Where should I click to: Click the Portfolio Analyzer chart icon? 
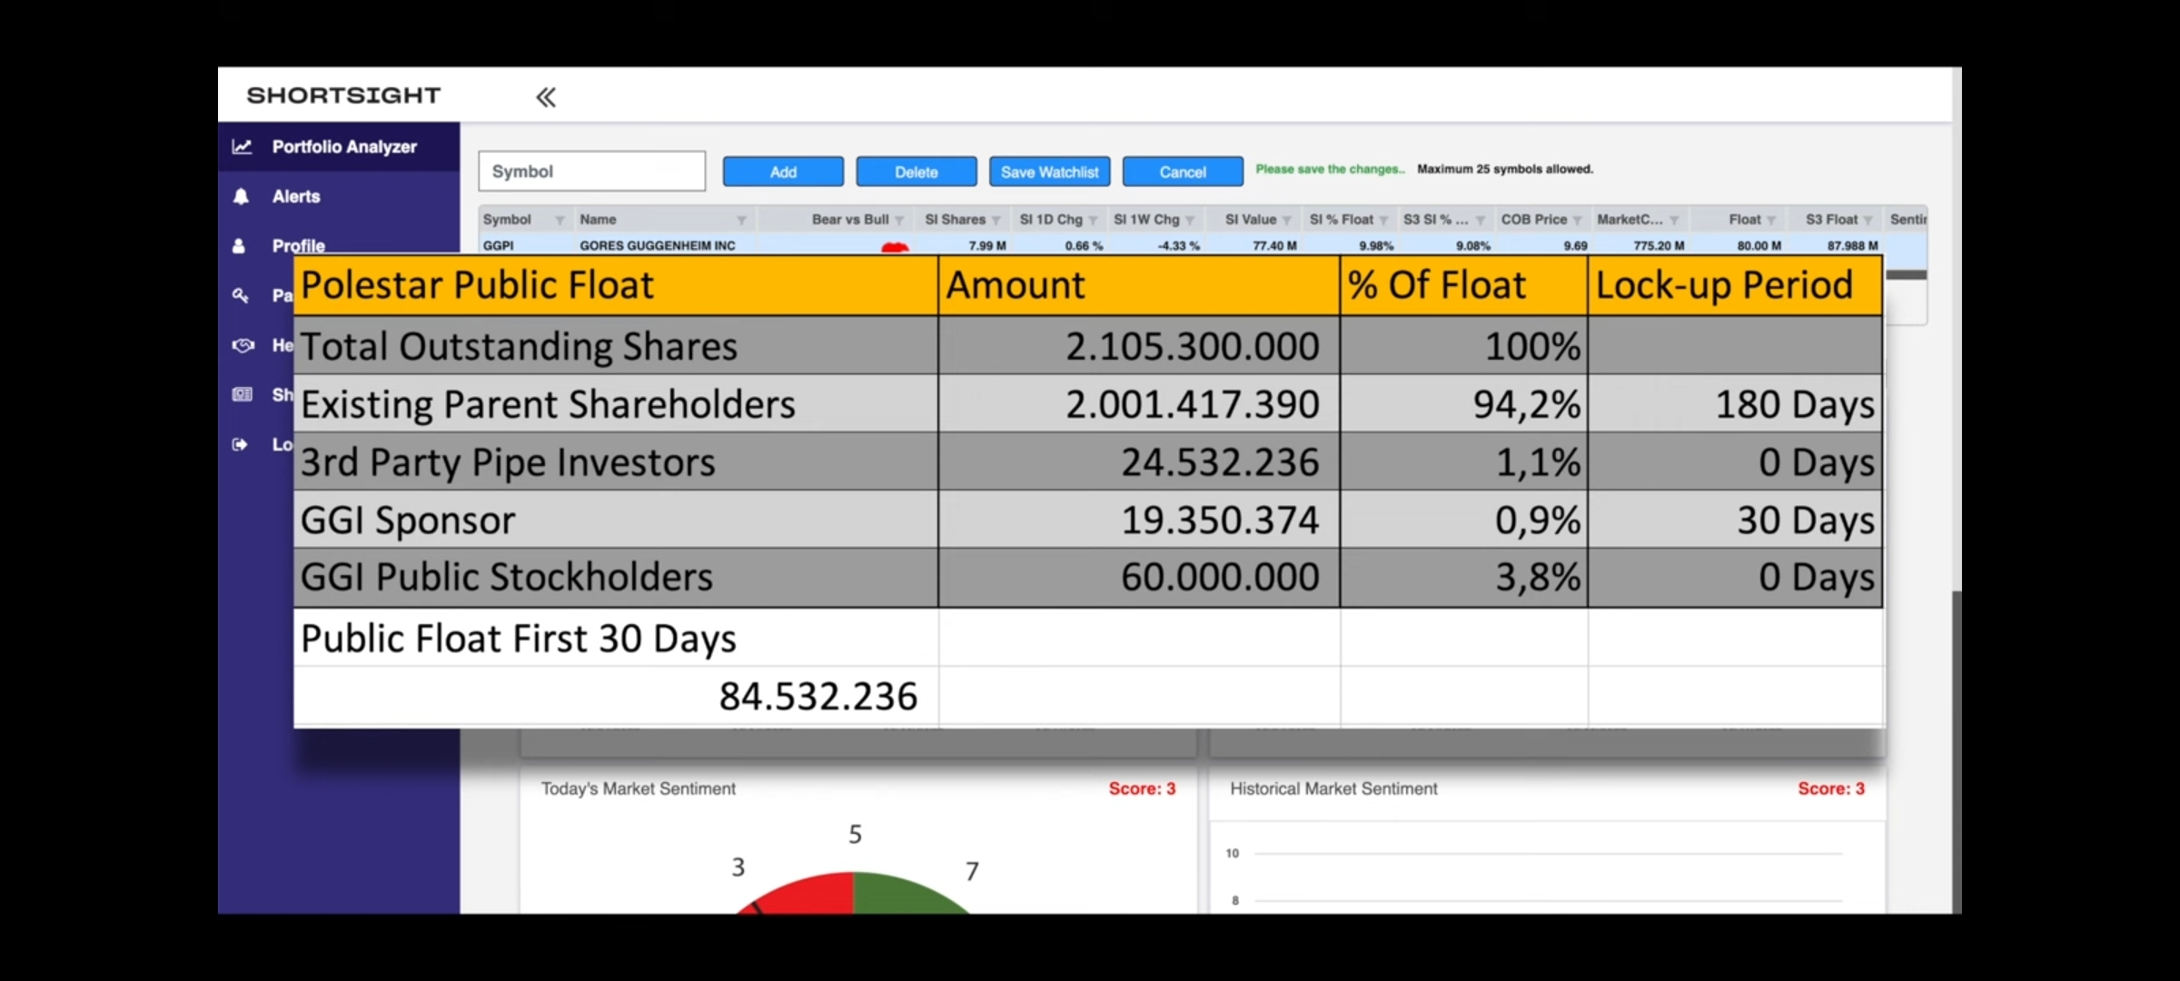[x=242, y=146]
